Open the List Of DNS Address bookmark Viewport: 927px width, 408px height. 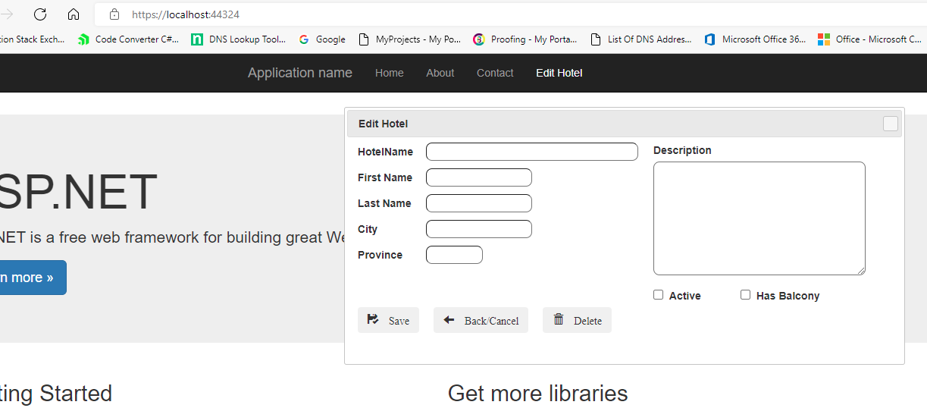[x=641, y=39]
